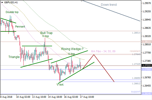
Task: Click the 17 Aug 10:00 date label
Action: click(86, 97)
